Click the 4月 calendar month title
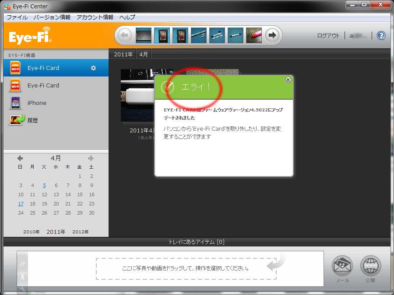 point(56,158)
